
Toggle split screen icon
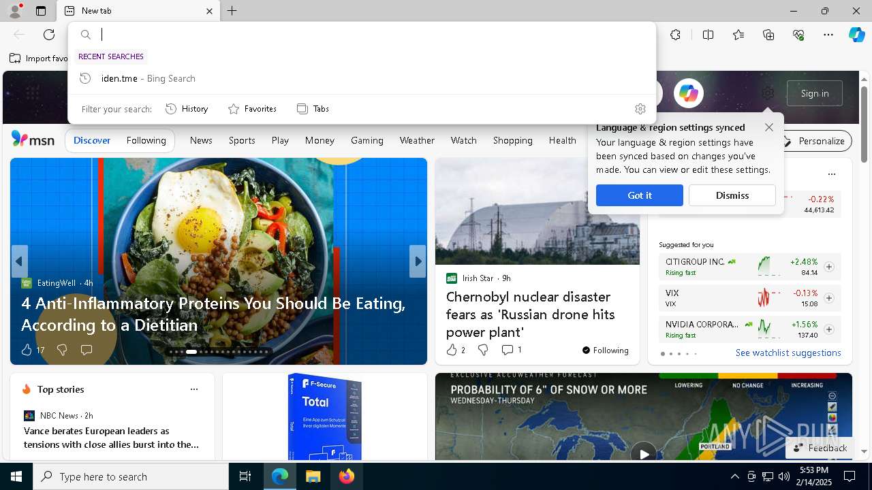(708, 35)
